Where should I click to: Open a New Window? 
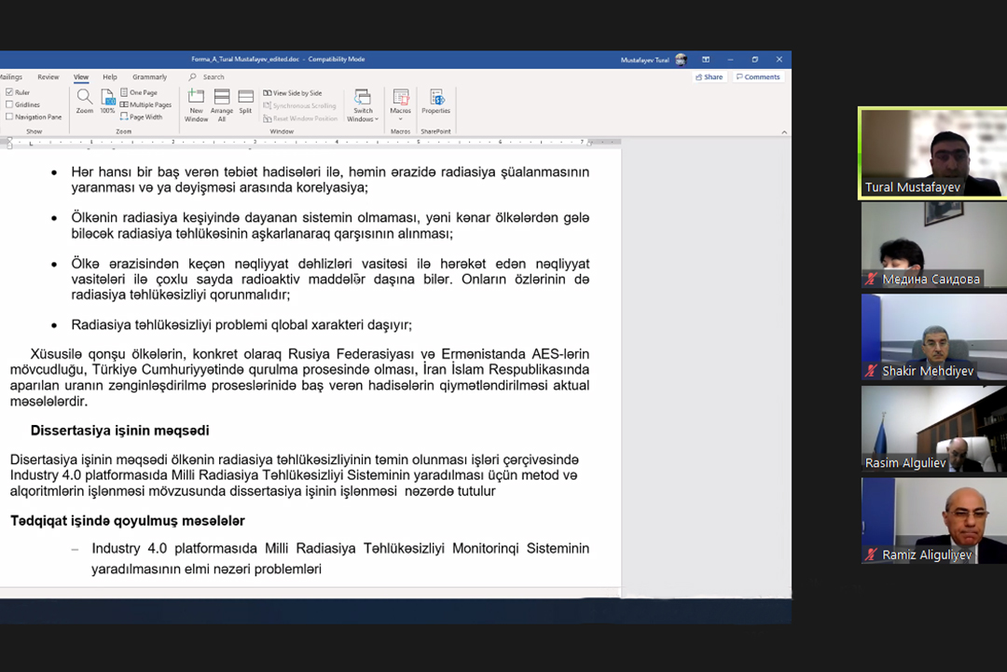tap(197, 105)
